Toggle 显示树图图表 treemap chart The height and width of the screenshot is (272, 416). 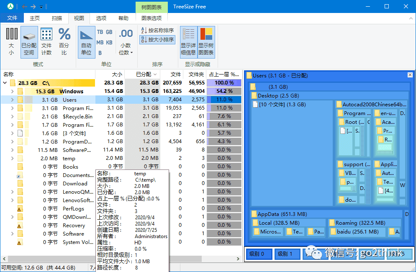point(206,42)
